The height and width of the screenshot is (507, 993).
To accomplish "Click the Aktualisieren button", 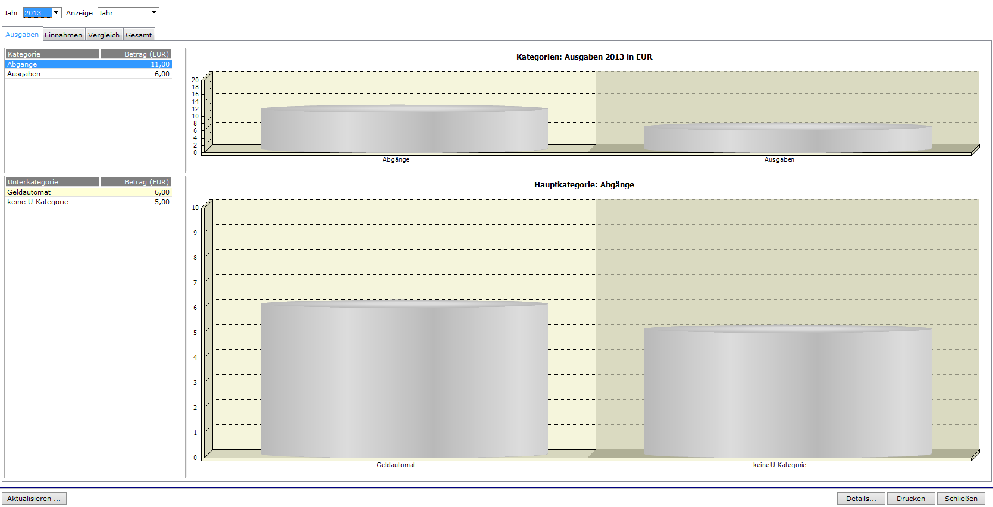I will (34, 499).
